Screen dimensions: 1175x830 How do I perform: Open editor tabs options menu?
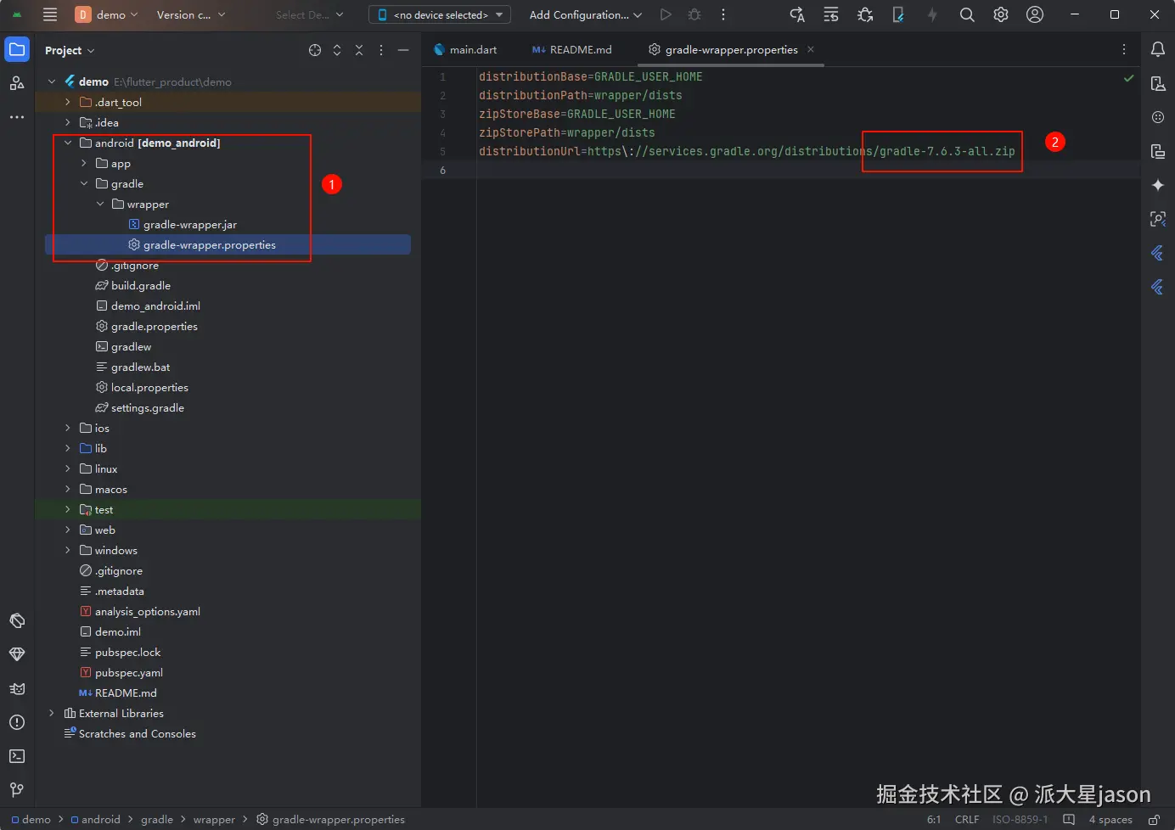point(1124,49)
